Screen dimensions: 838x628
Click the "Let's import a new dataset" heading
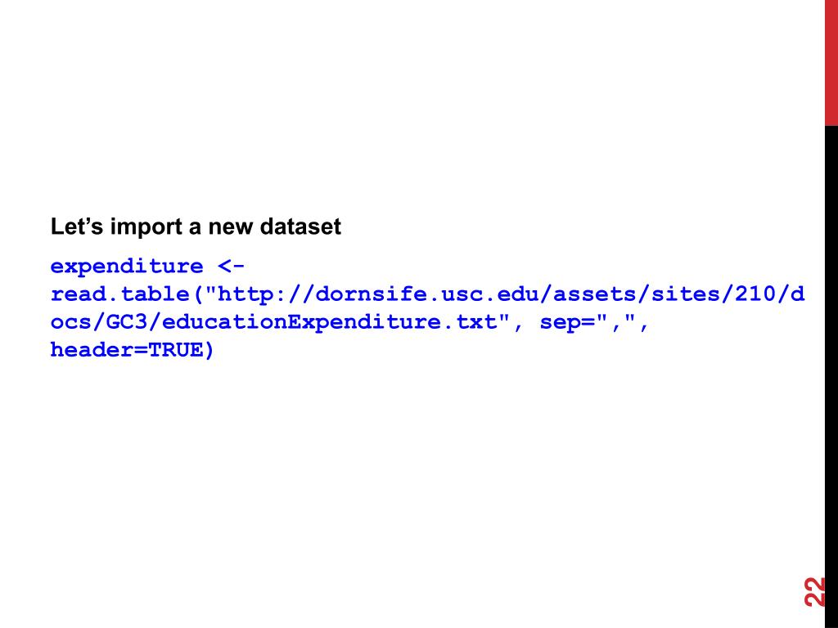196,227
